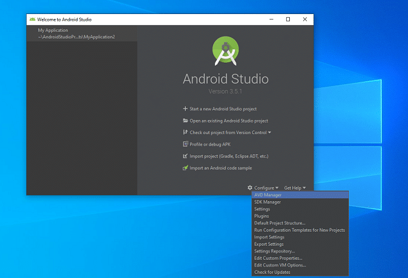Open the Get Help dropdown

[x=295, y=188]
